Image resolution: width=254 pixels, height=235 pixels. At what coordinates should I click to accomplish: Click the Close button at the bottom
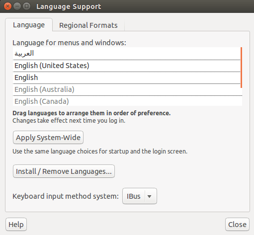coord(237,225)
